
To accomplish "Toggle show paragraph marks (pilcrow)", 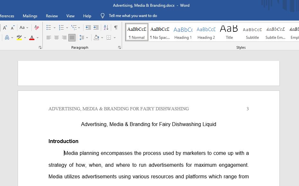I will (116, 28).
